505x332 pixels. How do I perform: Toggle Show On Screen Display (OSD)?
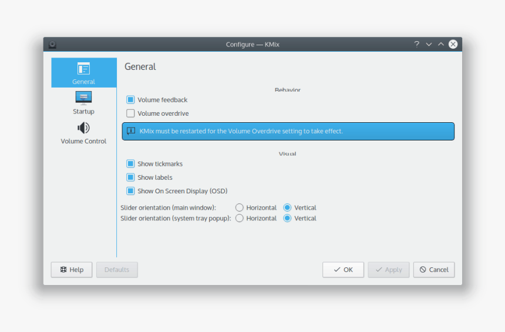point(130,191)
